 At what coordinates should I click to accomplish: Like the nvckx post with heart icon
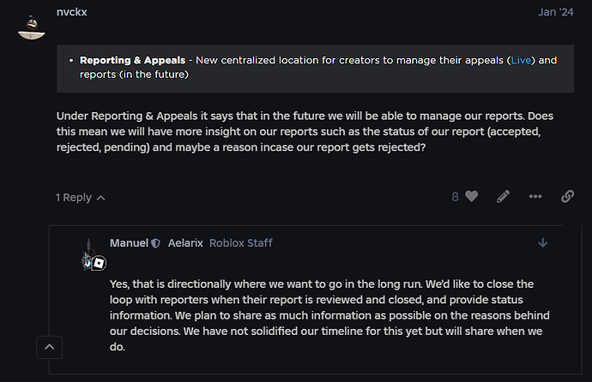[x=471, y=196]
